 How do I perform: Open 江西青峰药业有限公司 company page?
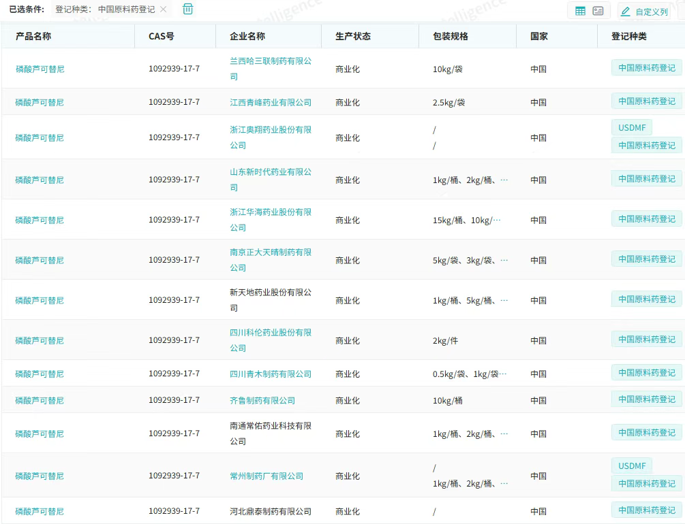270,102
